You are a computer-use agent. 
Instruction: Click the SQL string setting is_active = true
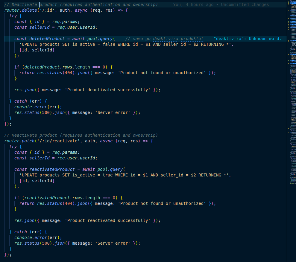[125, 175]
